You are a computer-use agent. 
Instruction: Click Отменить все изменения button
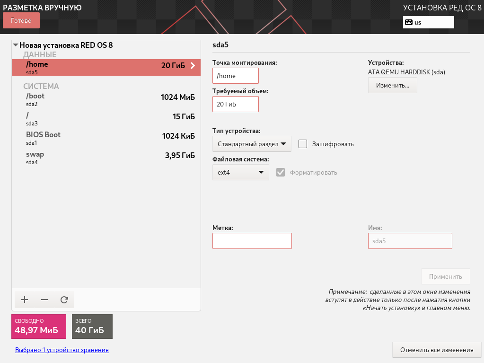(x=437, y=350)
